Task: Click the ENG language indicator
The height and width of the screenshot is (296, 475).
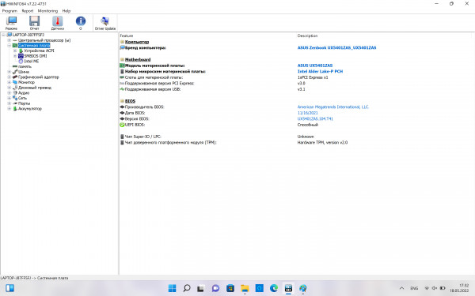Action: (x=414, y=288)
